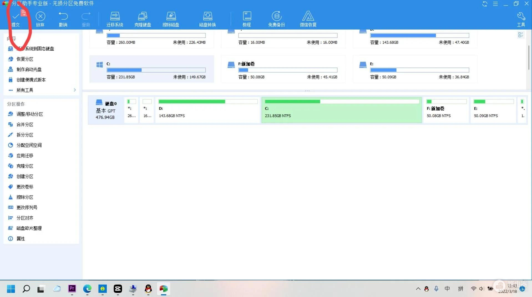Select D: 143.68GB NTFS block in disk map
The image size is (532, 297).
point(208,110)
